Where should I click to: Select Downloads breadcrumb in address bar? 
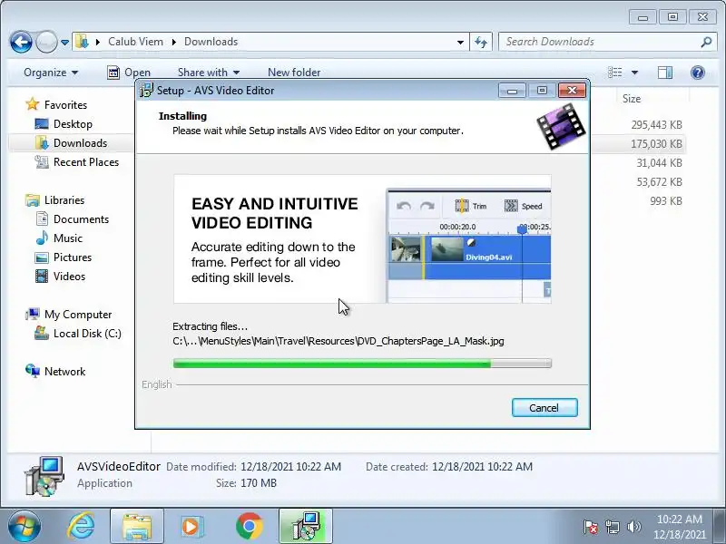click(211, 42)
